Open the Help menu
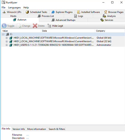 [26, 7]
